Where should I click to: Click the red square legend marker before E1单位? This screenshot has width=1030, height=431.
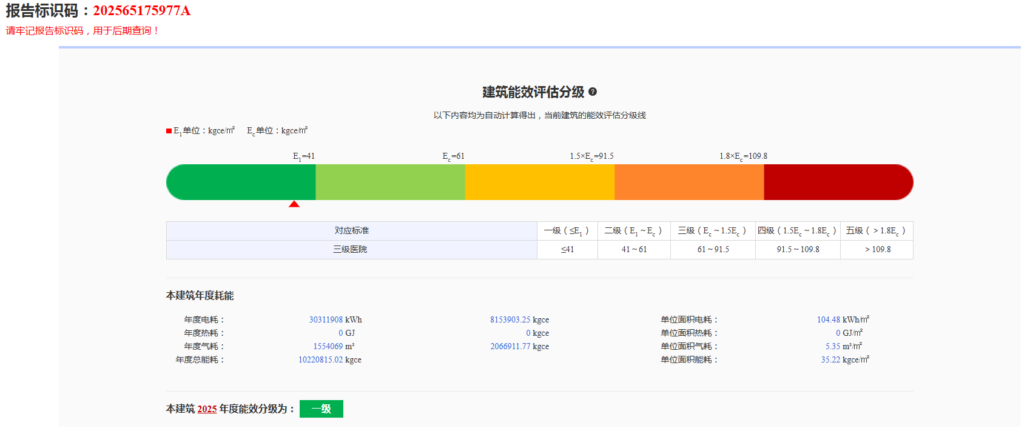pos(169,131)
